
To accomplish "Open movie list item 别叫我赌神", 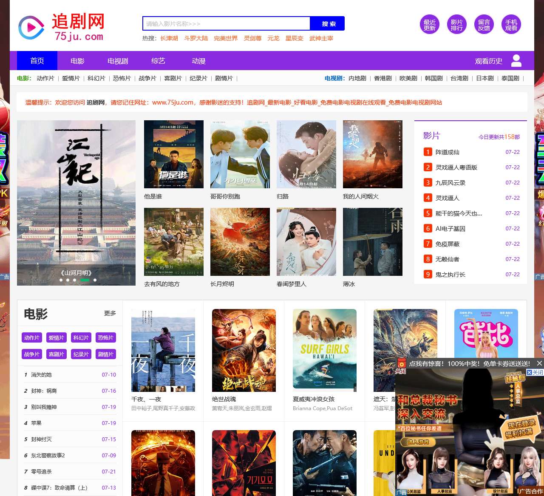I will tap(44, 407).
